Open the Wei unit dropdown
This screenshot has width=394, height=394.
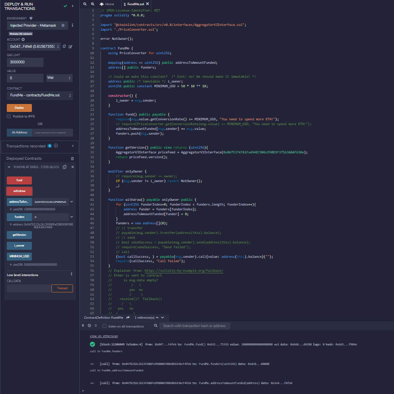[x=59, y=78]
